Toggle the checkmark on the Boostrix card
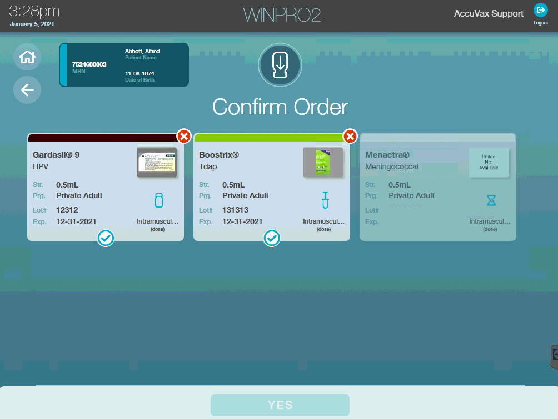The width and height of the screenshot is (558, 419). coord(272,238)
